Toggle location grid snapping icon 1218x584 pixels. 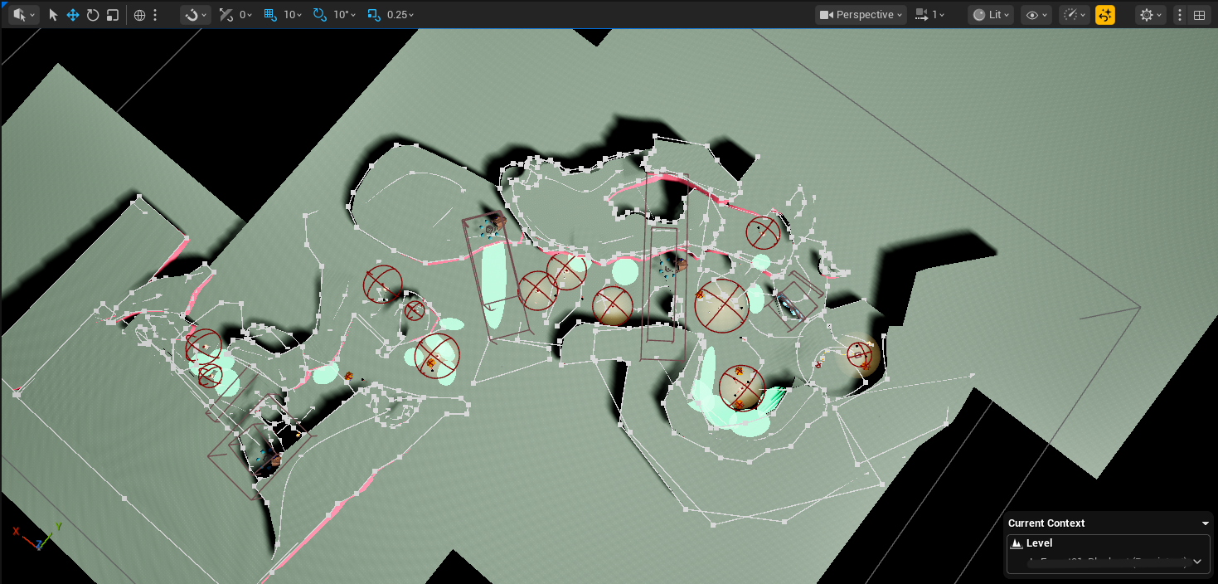pos(270,15)
